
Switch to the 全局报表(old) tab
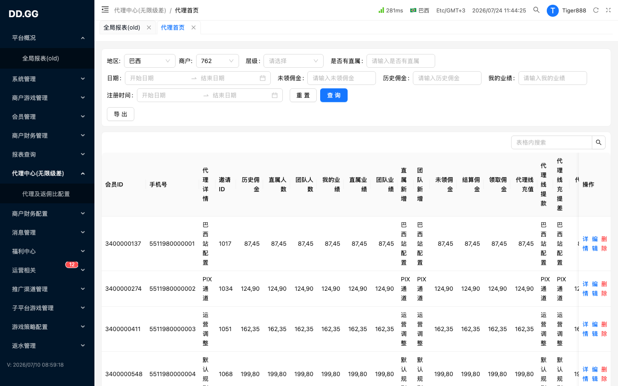point(122,27)
